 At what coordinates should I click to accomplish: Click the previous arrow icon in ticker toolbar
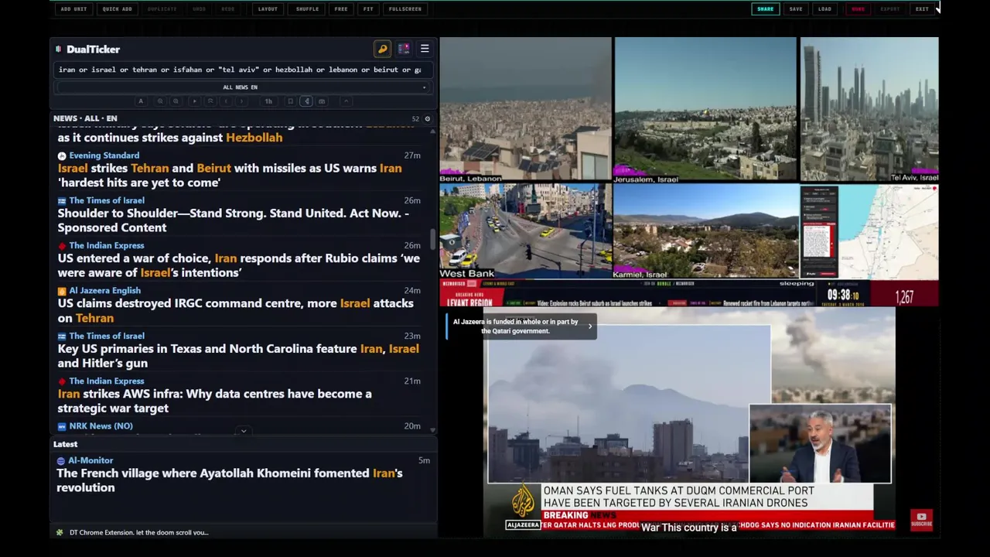point(226,101)
